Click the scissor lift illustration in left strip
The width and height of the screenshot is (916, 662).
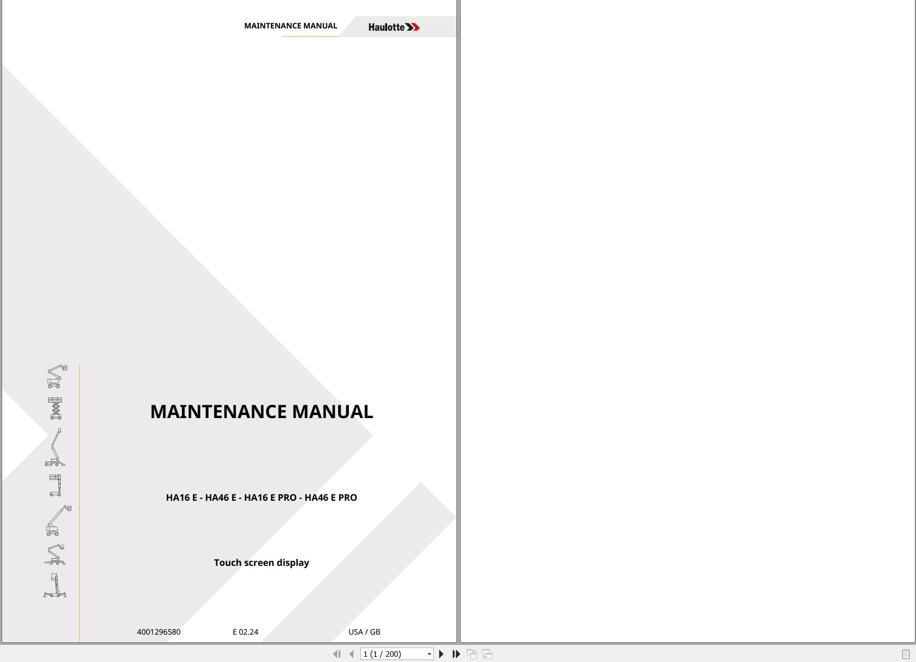[55, 408]
